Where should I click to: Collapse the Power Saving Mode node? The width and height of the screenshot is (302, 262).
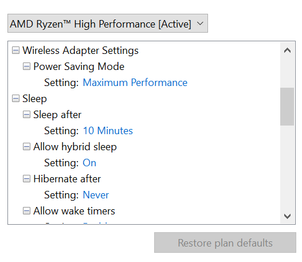(x=26, y=67)
